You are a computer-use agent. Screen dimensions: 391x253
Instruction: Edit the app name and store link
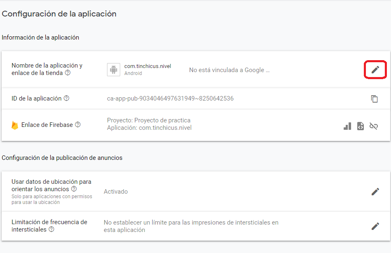pyautogui.click(x=375, y=70)
